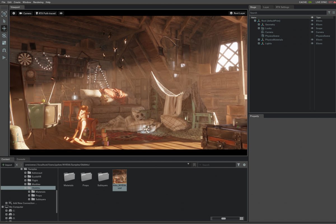The width and height of the screenshot is (336, 224).
Task: Collapse the Root (defaultPrim) tree node
Action: (x=255, y=21)
